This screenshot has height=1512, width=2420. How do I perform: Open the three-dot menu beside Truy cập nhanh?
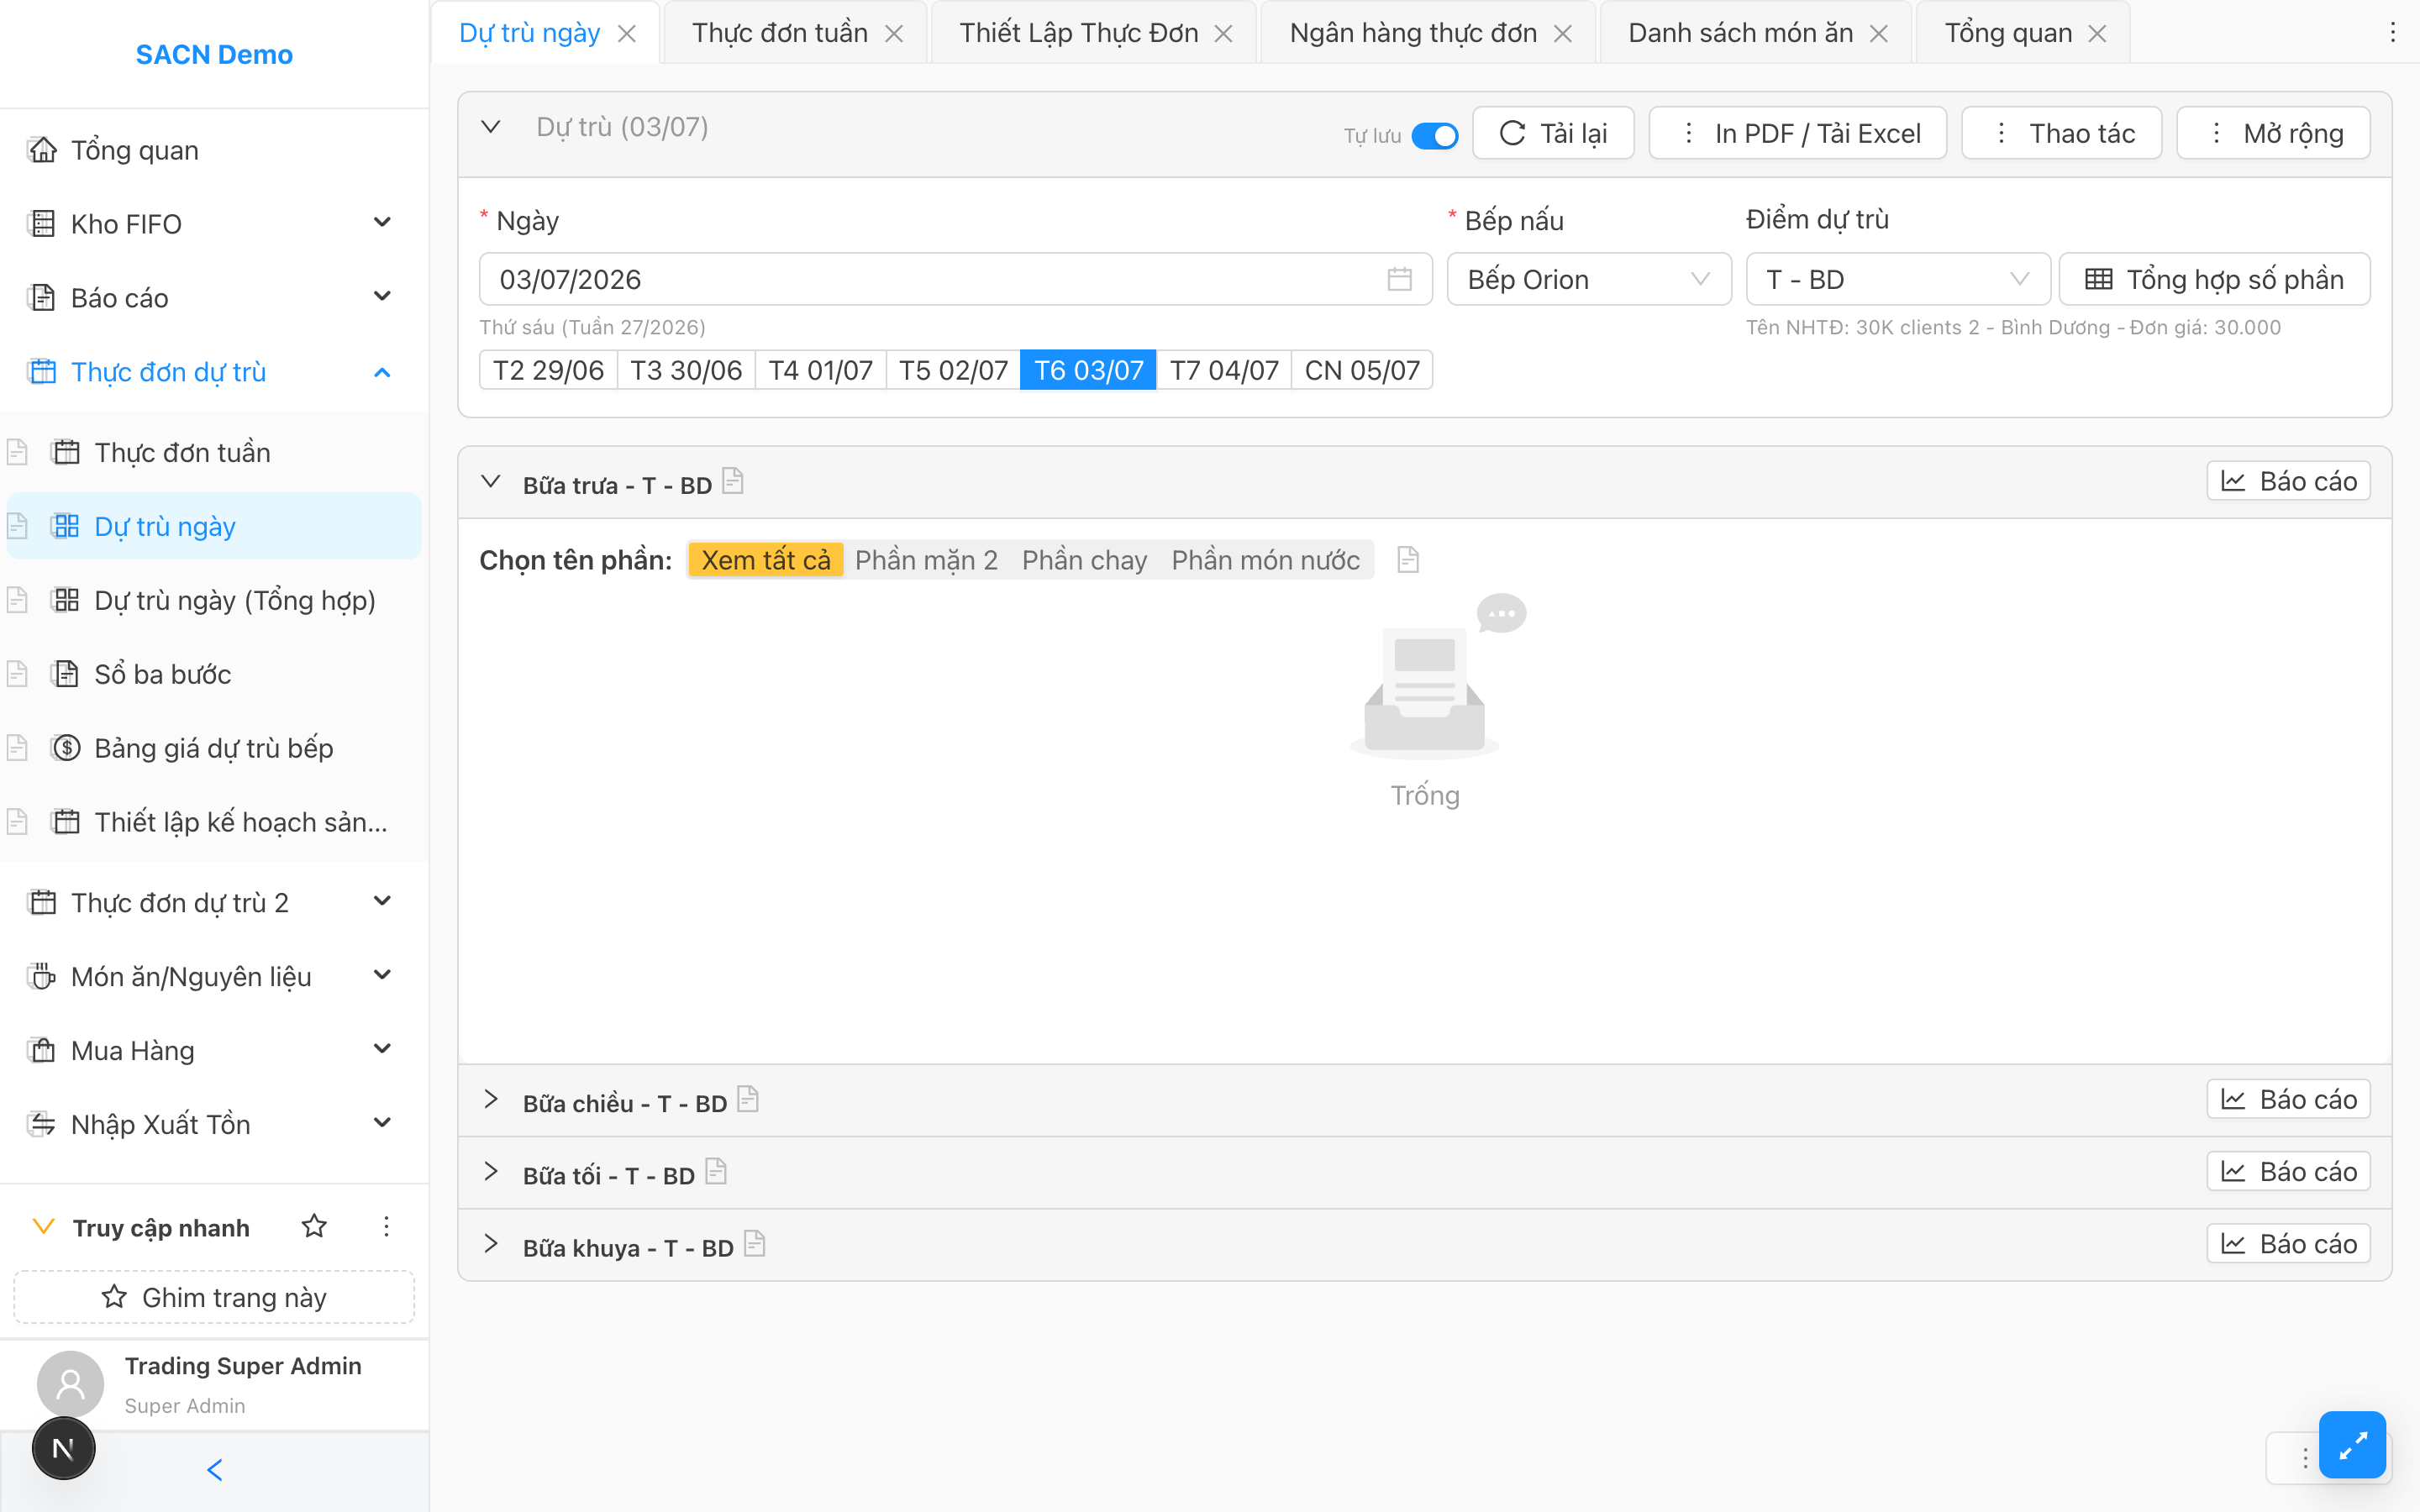(x=386, y=1226)
